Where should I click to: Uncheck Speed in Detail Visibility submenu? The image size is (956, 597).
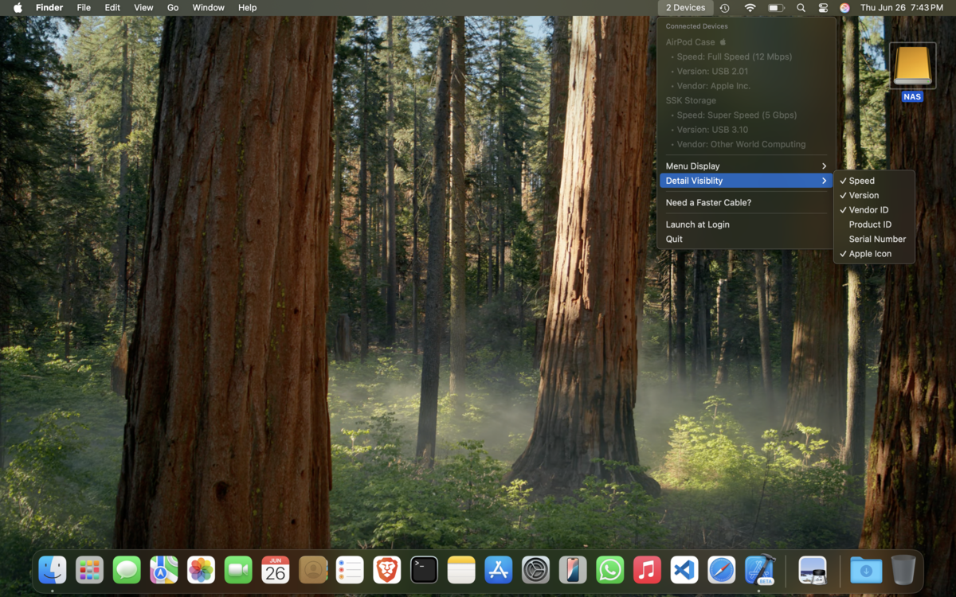tap(861, 181)
